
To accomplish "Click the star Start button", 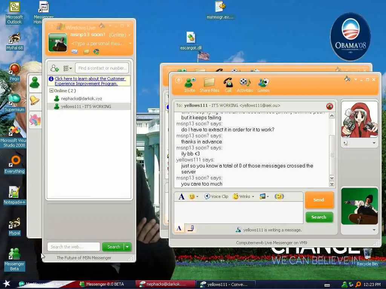I will 6,284.
